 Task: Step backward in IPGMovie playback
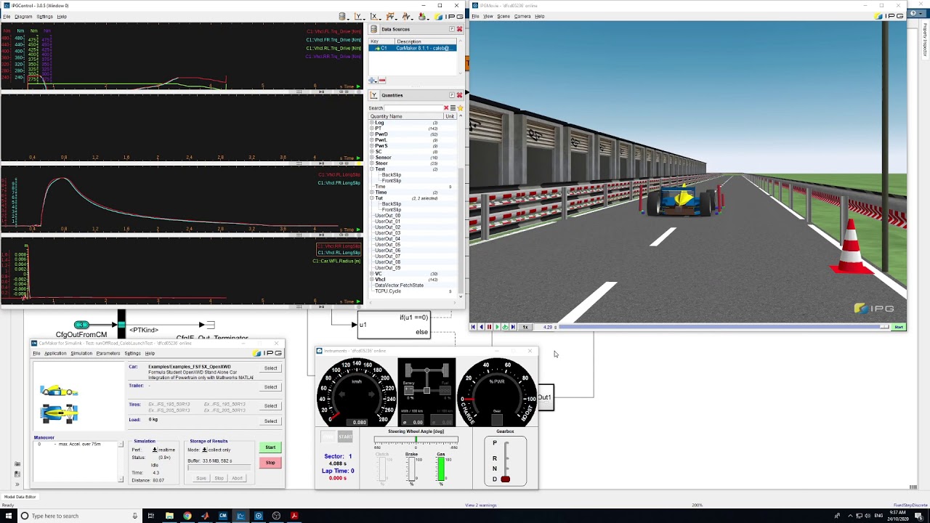point(481,327)
